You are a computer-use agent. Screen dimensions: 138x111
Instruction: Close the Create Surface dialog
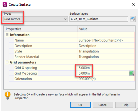(x=133, y=4)
